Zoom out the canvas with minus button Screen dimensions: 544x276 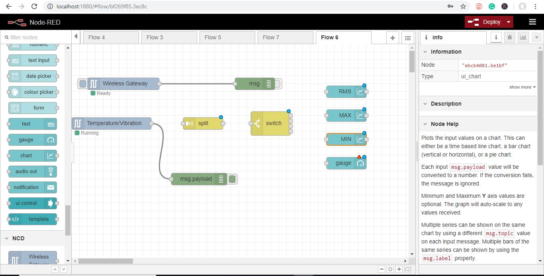pos(382,269)
